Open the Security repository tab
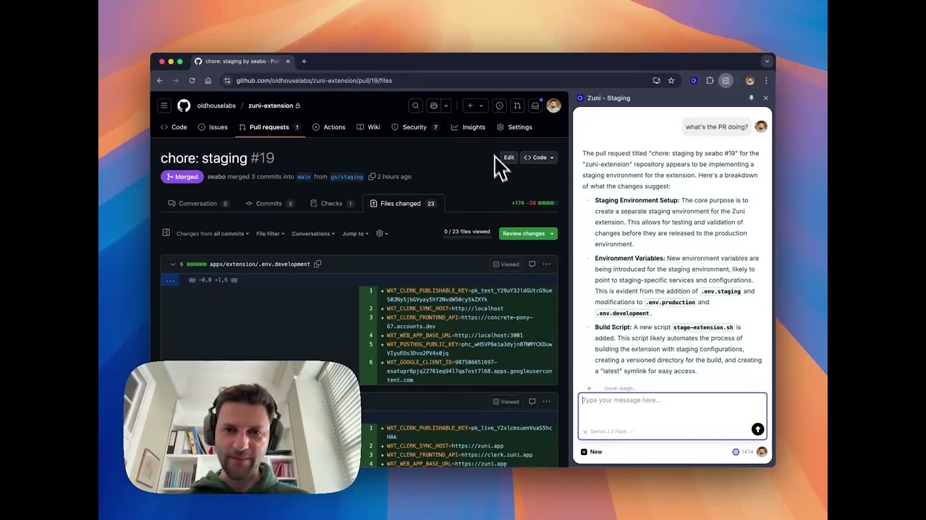The height and width of the screenshot is (520, 926). 415,127
